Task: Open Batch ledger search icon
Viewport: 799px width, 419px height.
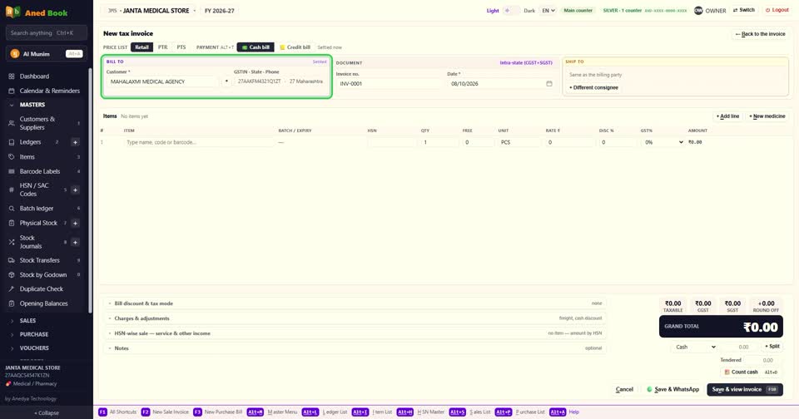Action: (x=11, y=208)
